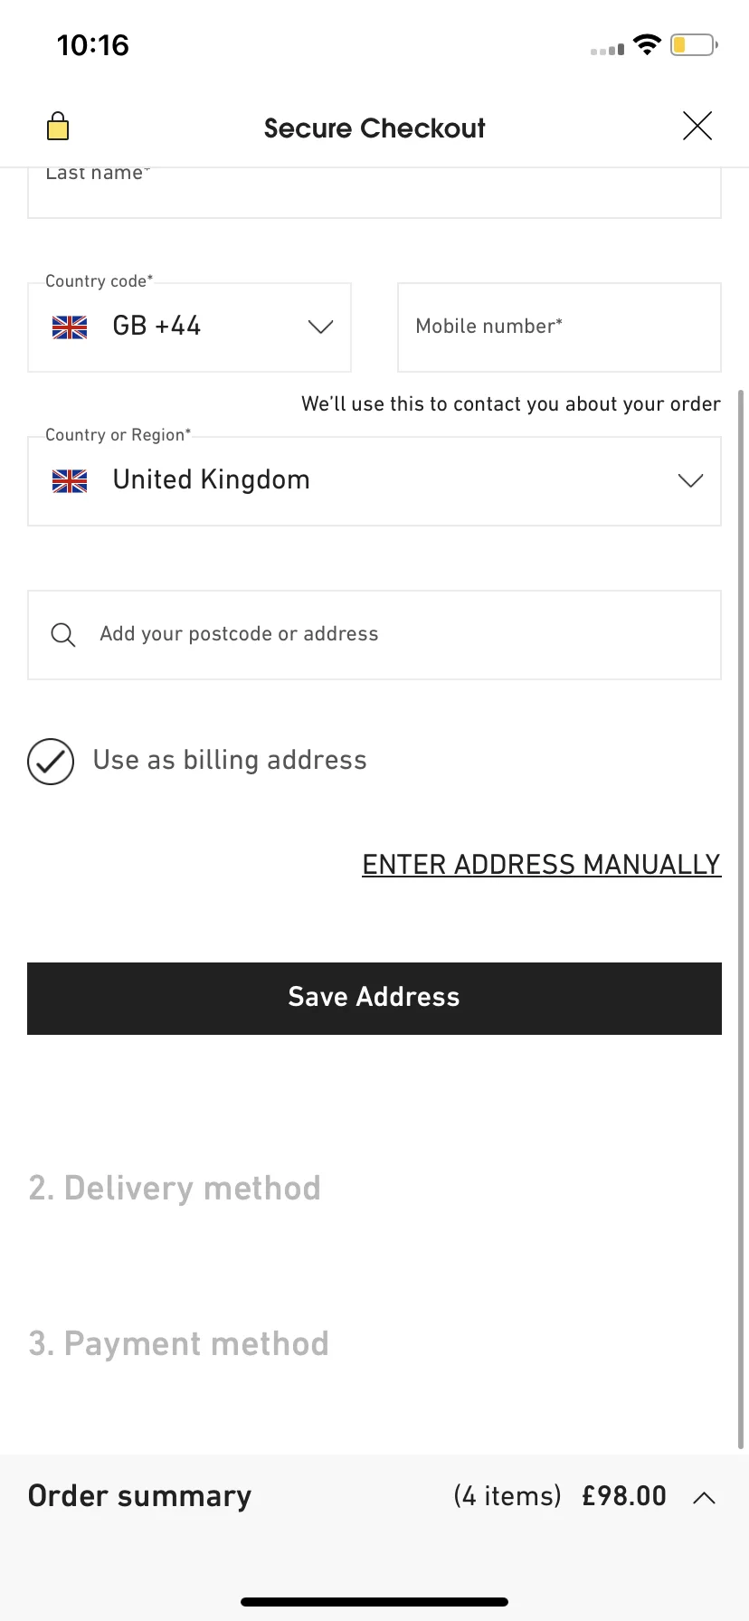Tap the cellular signal bars icon

point(607,49)
